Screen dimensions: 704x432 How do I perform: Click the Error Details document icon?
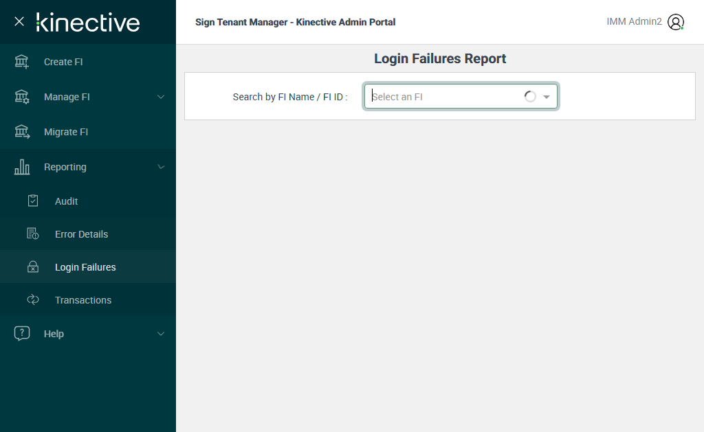pyautogui.click(x=33, y=234)
